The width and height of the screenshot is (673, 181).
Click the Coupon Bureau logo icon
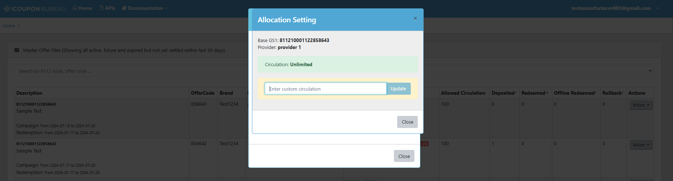coord(7,8)
